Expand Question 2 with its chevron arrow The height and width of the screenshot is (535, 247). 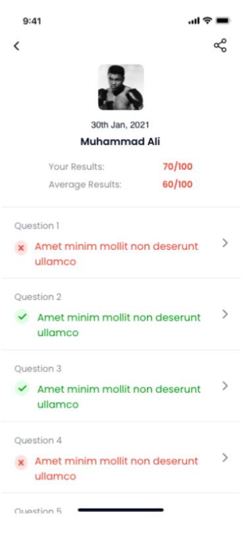point(225,314)
